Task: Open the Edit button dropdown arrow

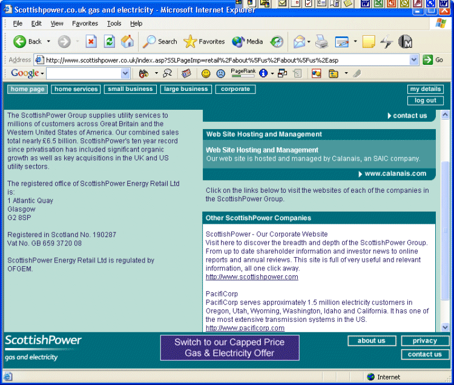Action: 355,41
